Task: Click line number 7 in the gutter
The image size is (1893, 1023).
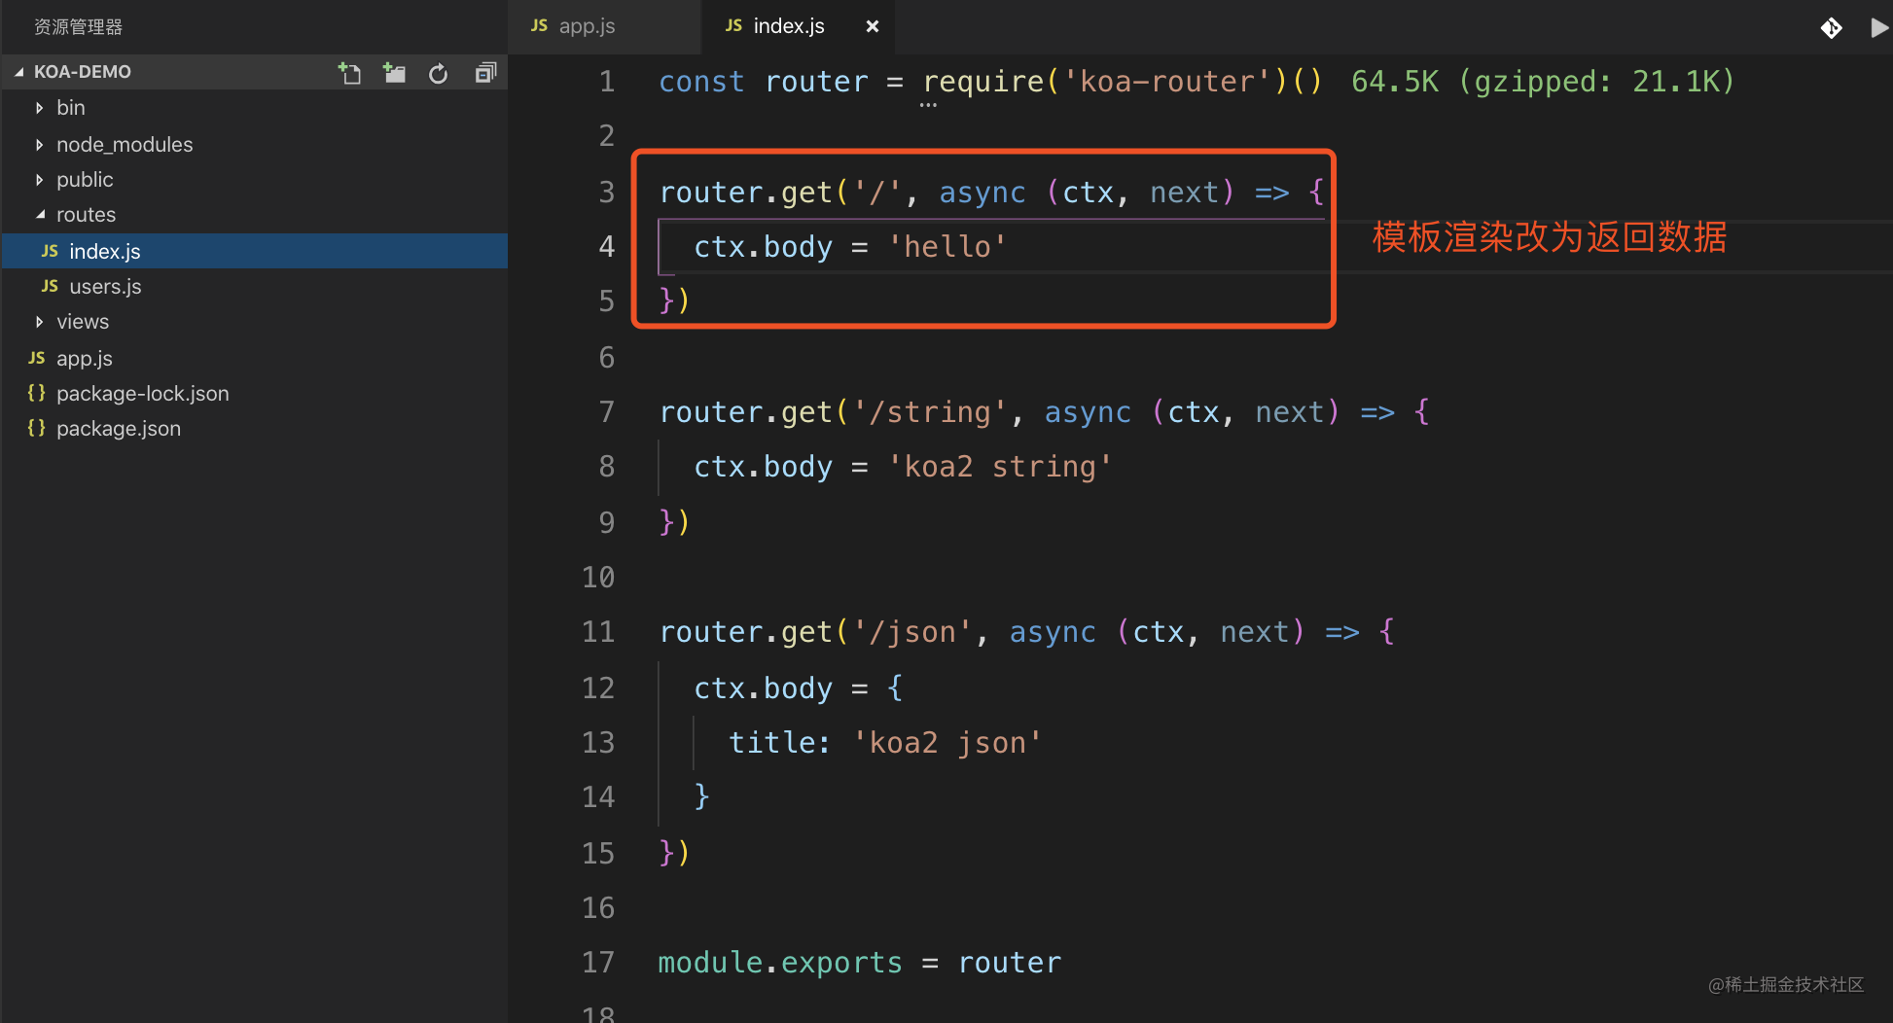Action: [607, 412]
